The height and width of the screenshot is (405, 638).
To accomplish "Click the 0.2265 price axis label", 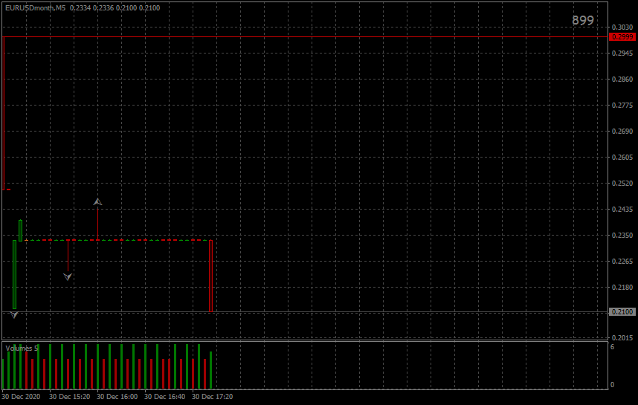I will tap(622, 262).
